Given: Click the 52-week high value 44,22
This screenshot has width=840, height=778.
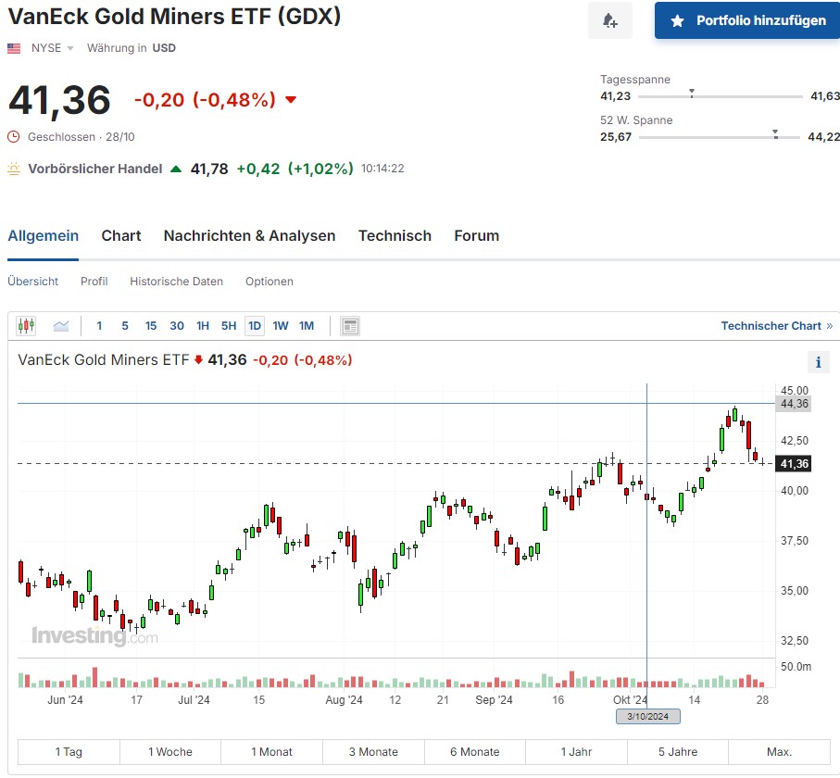Looking at the screenshot, I should 824,137.
